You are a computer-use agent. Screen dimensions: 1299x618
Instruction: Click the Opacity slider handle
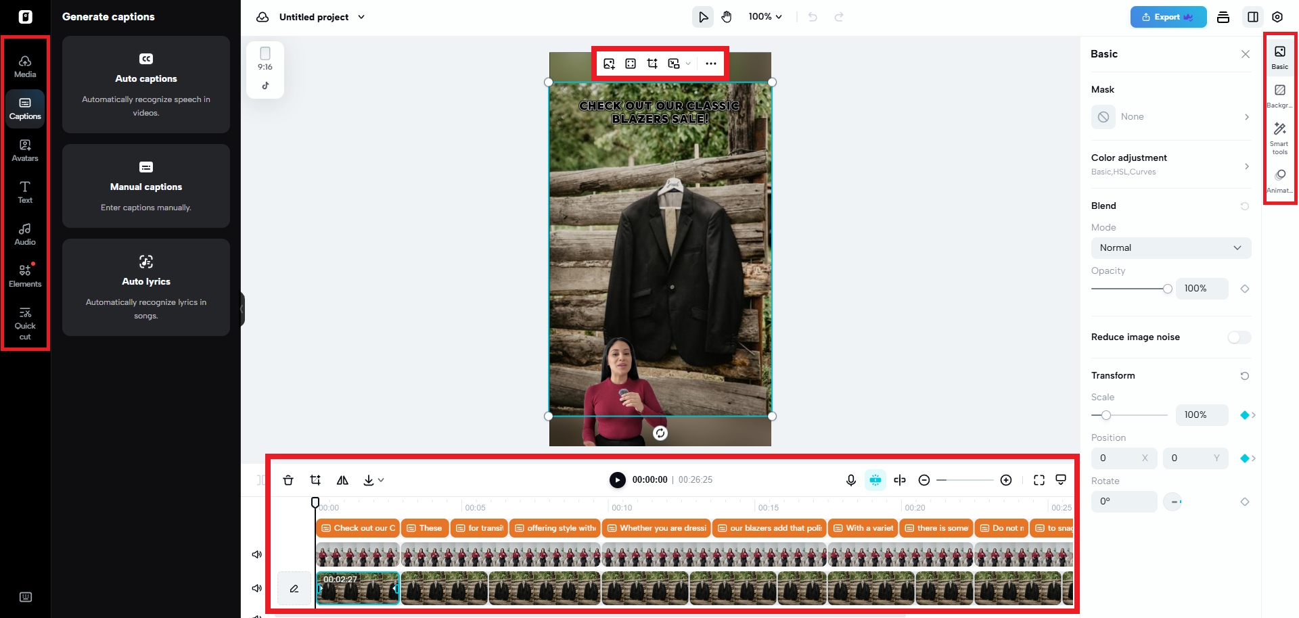[x=1168, y=289]
